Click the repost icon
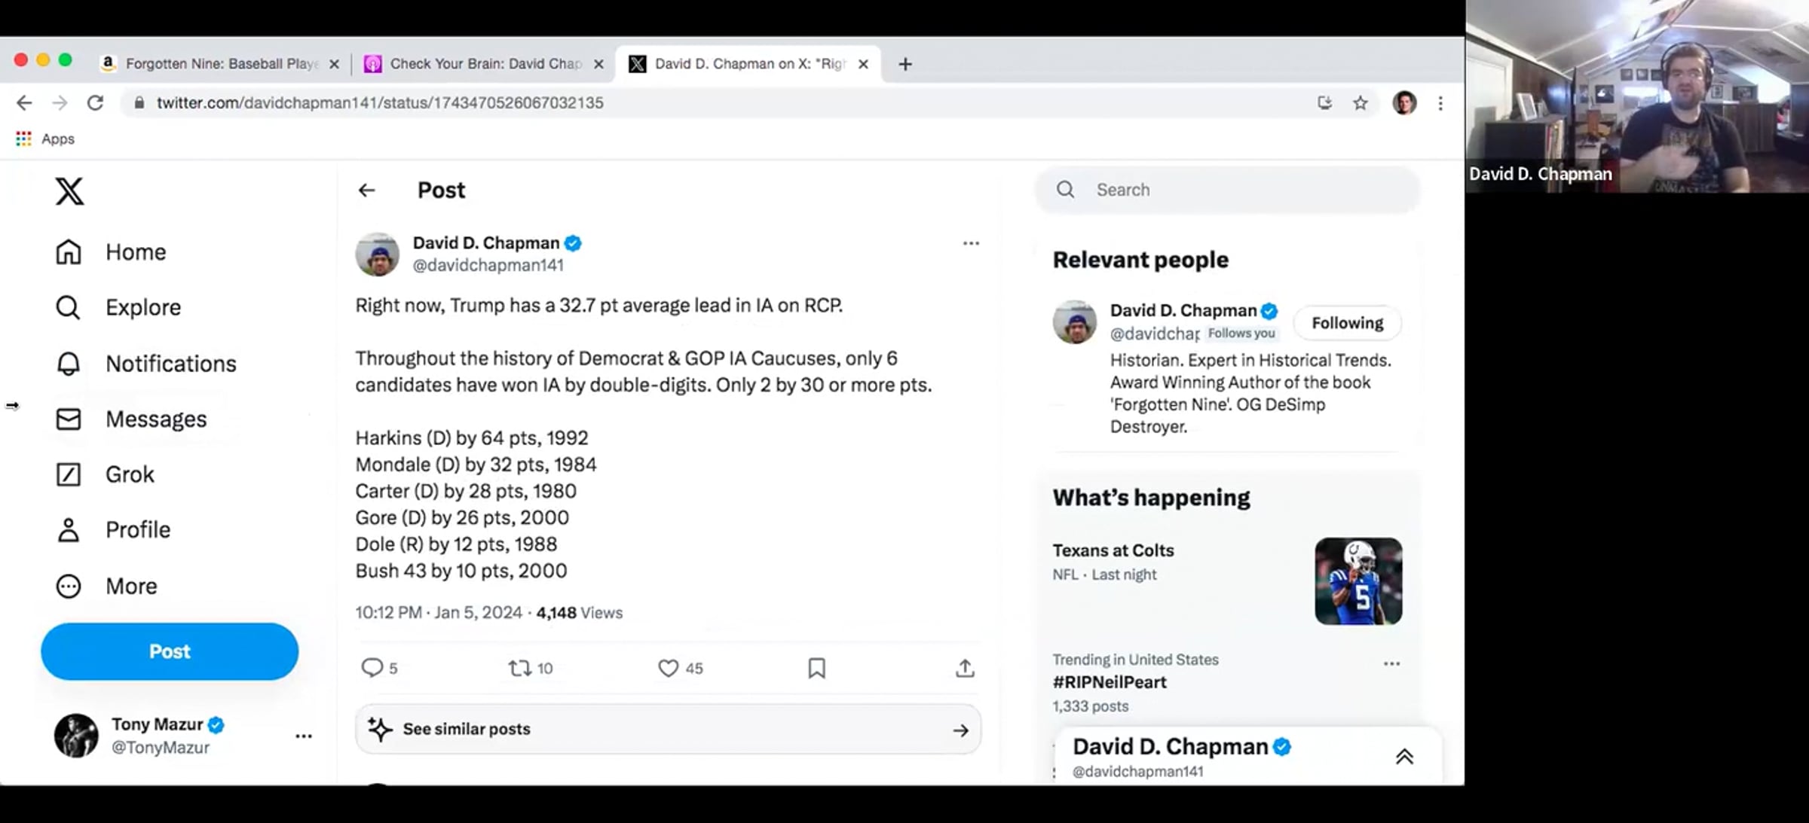 519,668
